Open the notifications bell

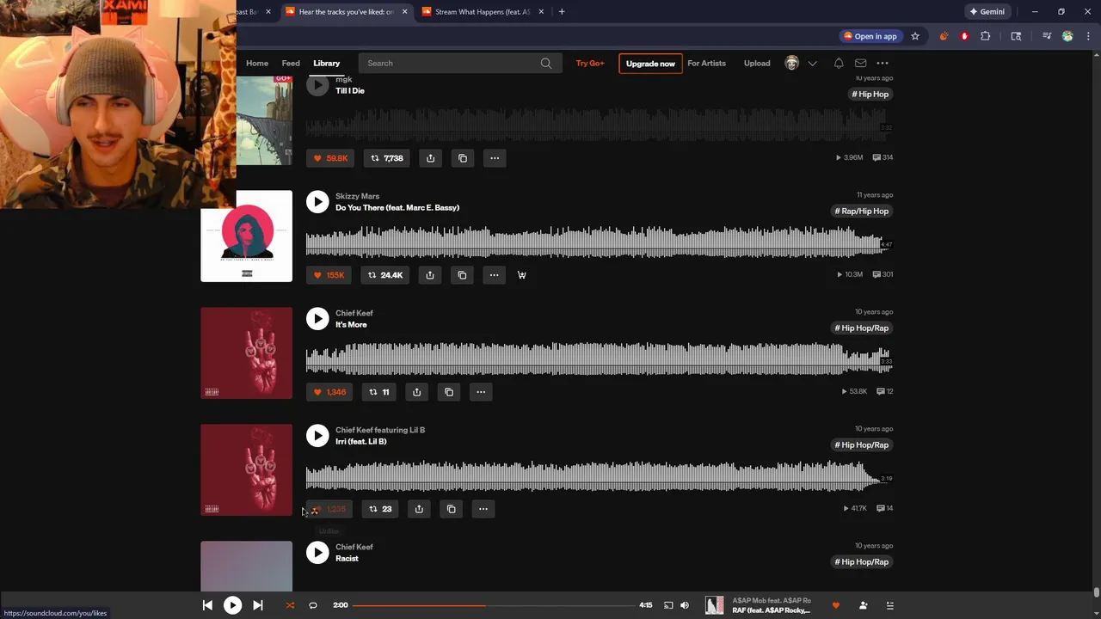tap(839, 63)
